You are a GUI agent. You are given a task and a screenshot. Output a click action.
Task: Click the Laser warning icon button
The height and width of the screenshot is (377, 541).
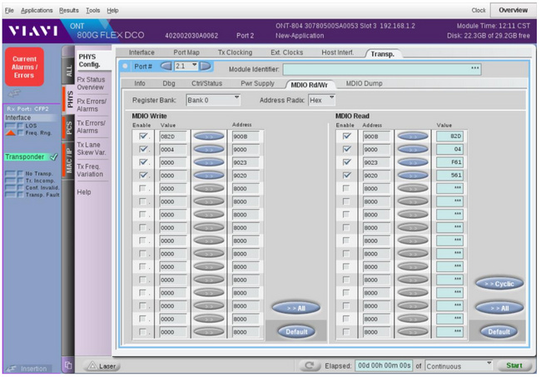point(100,365)
